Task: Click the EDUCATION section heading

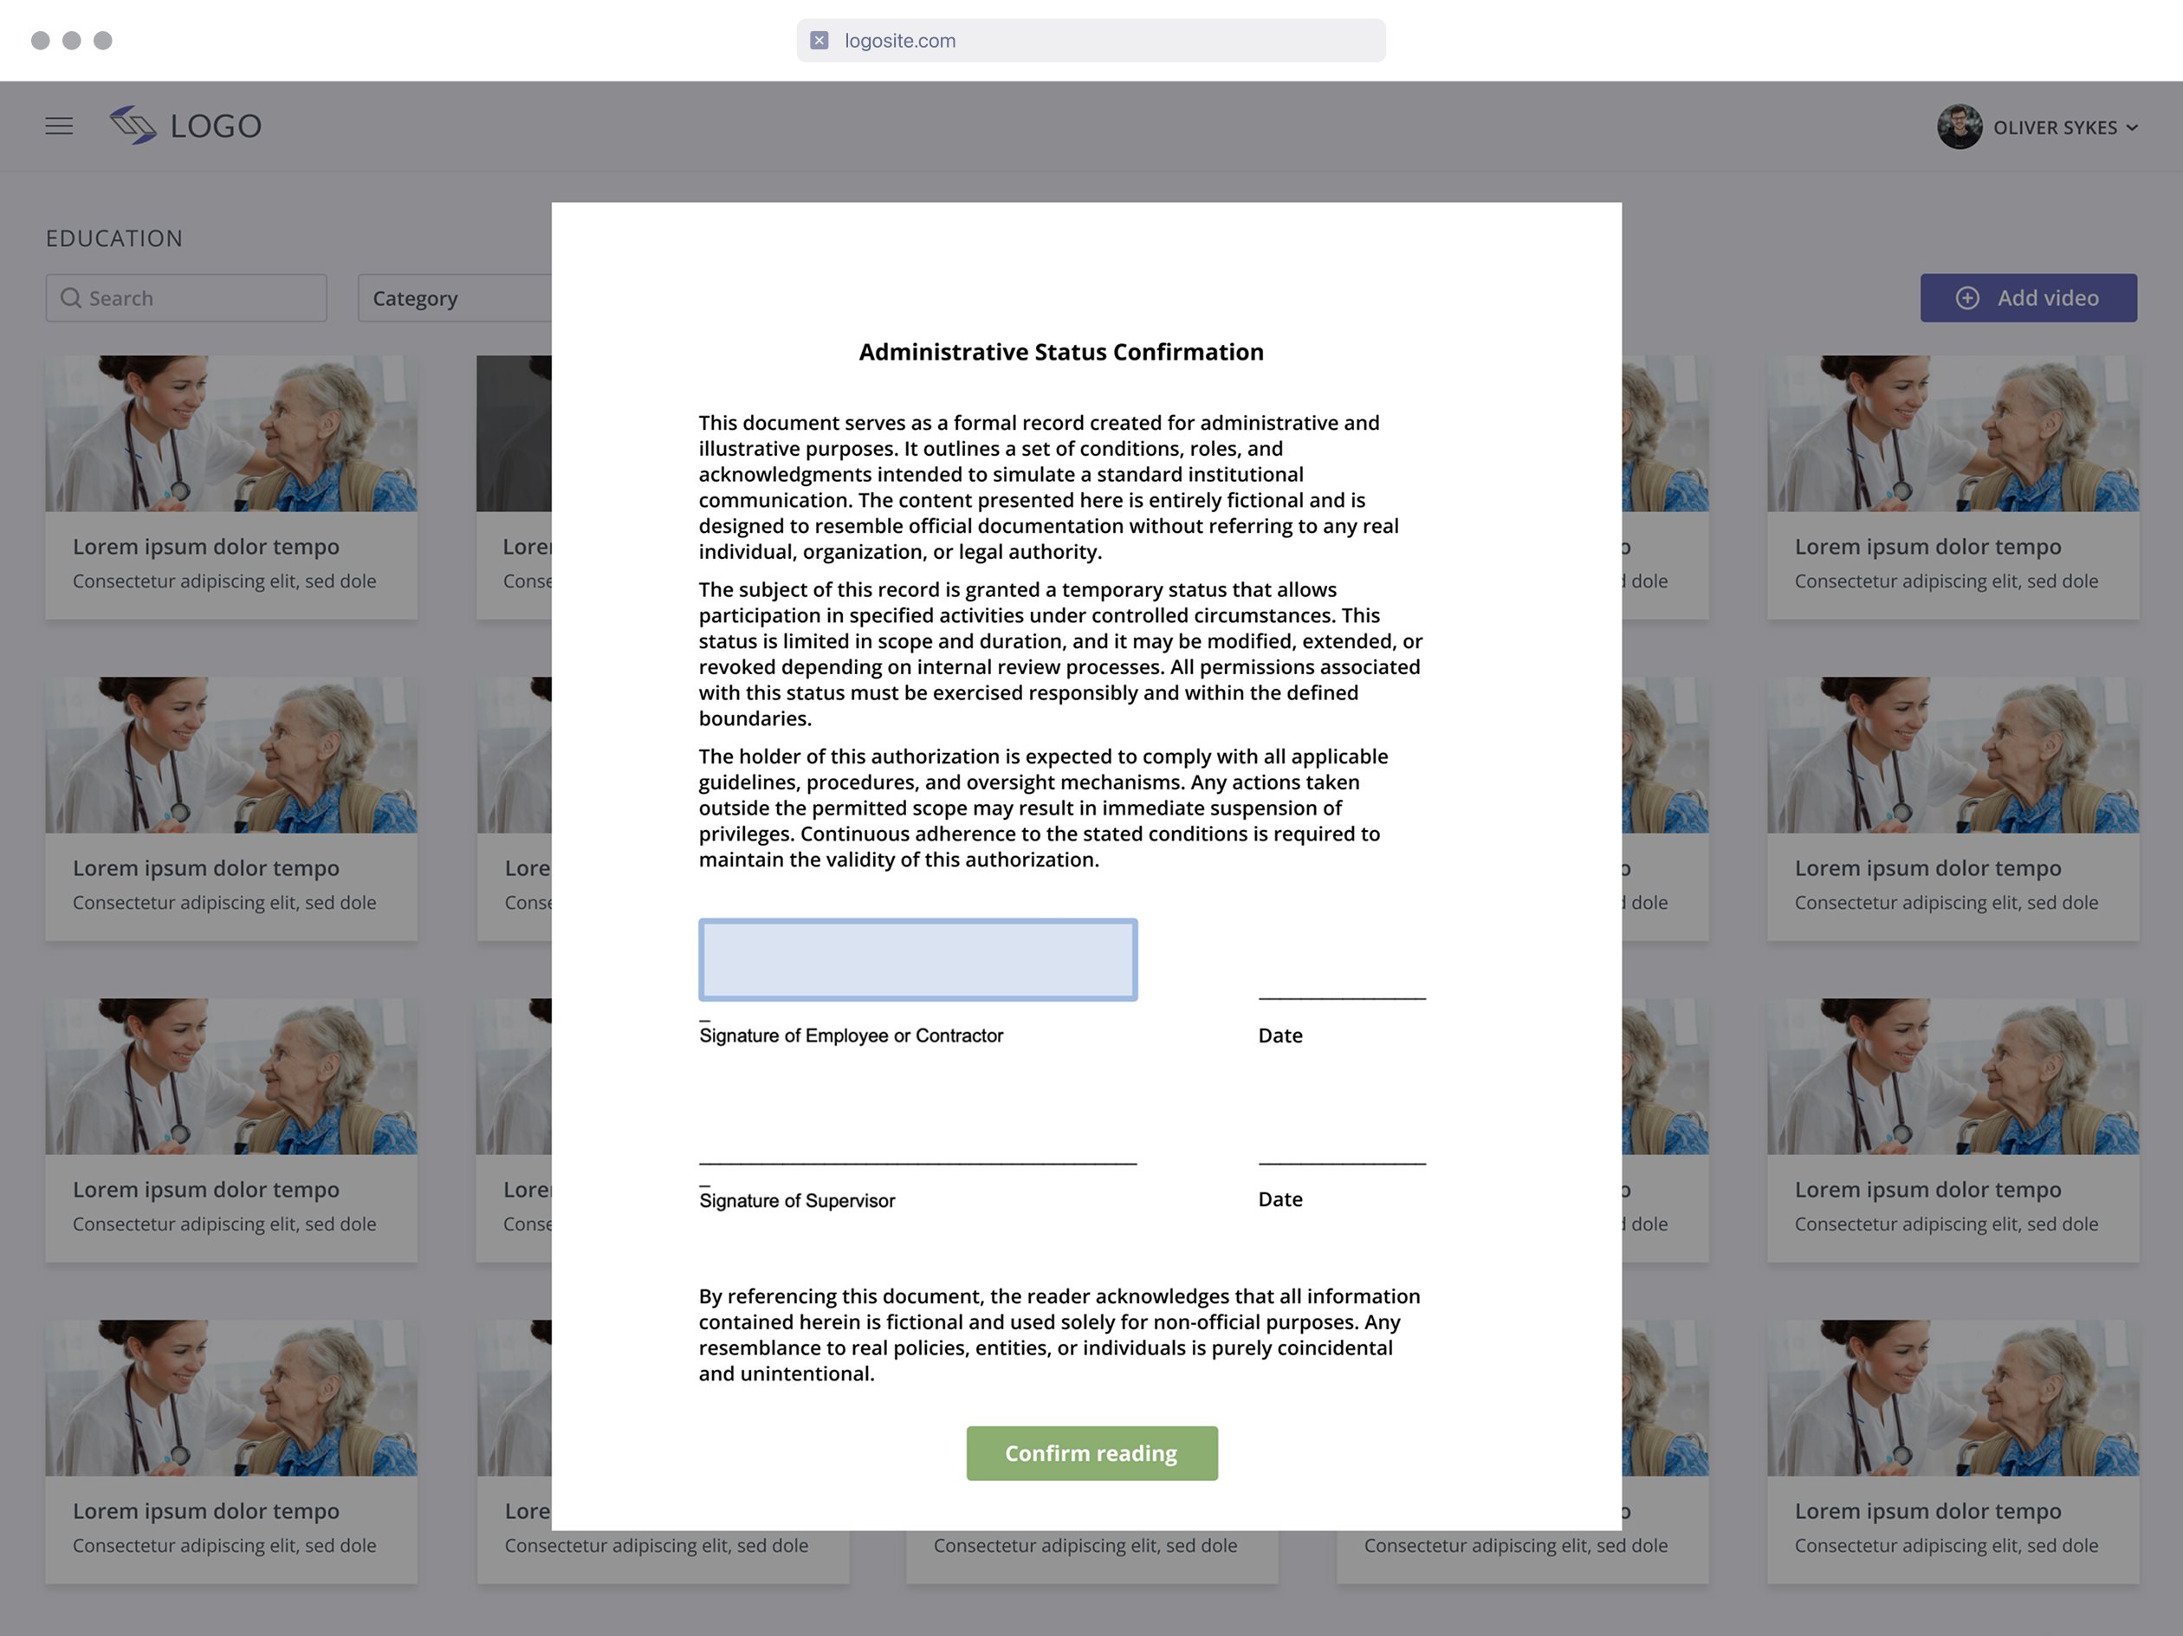Action: [x=114, y=238]
